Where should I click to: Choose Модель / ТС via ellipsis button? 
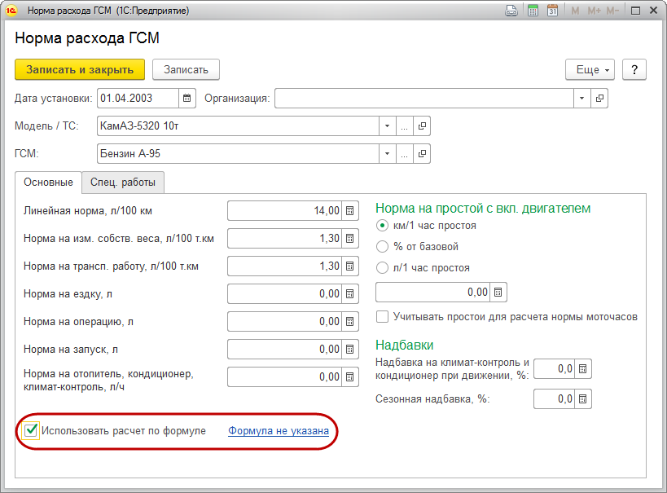pos(405,126)
